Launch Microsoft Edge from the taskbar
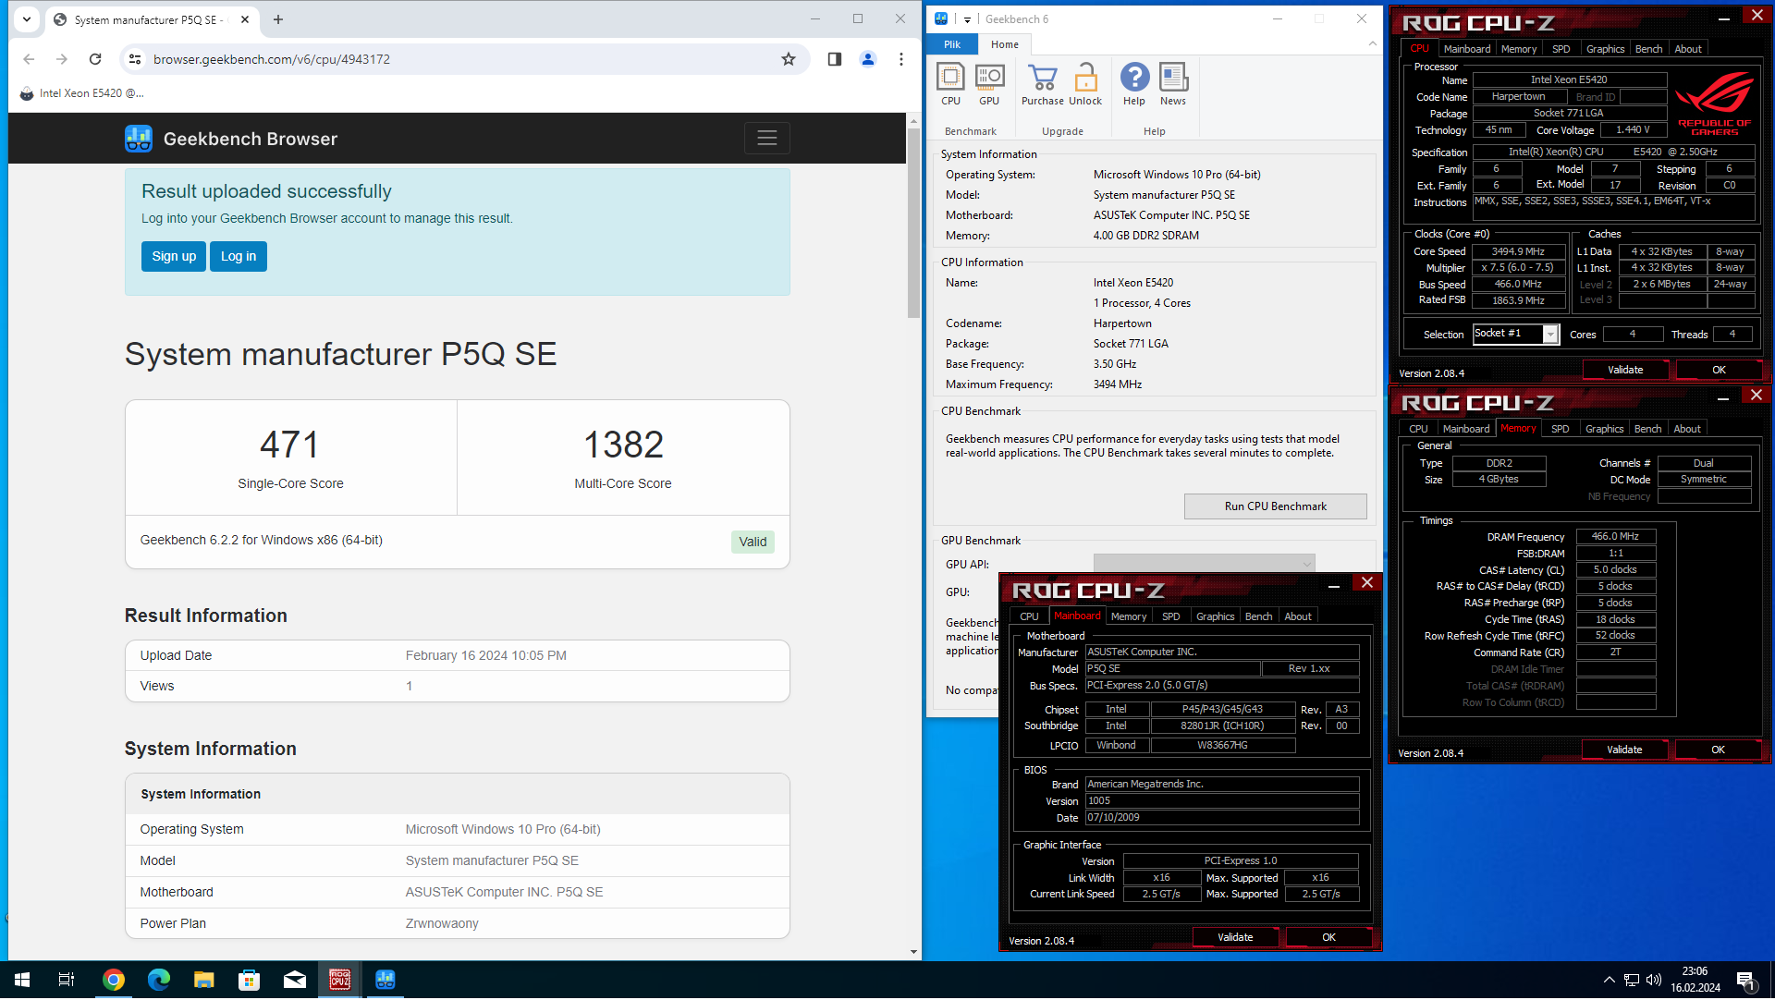1775x1000 pixels. click(159, 981)
